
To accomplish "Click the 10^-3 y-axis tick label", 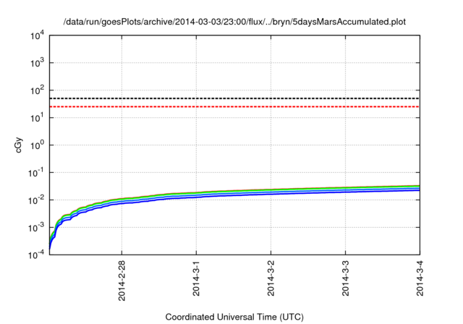I will click(x=36, y=227).
